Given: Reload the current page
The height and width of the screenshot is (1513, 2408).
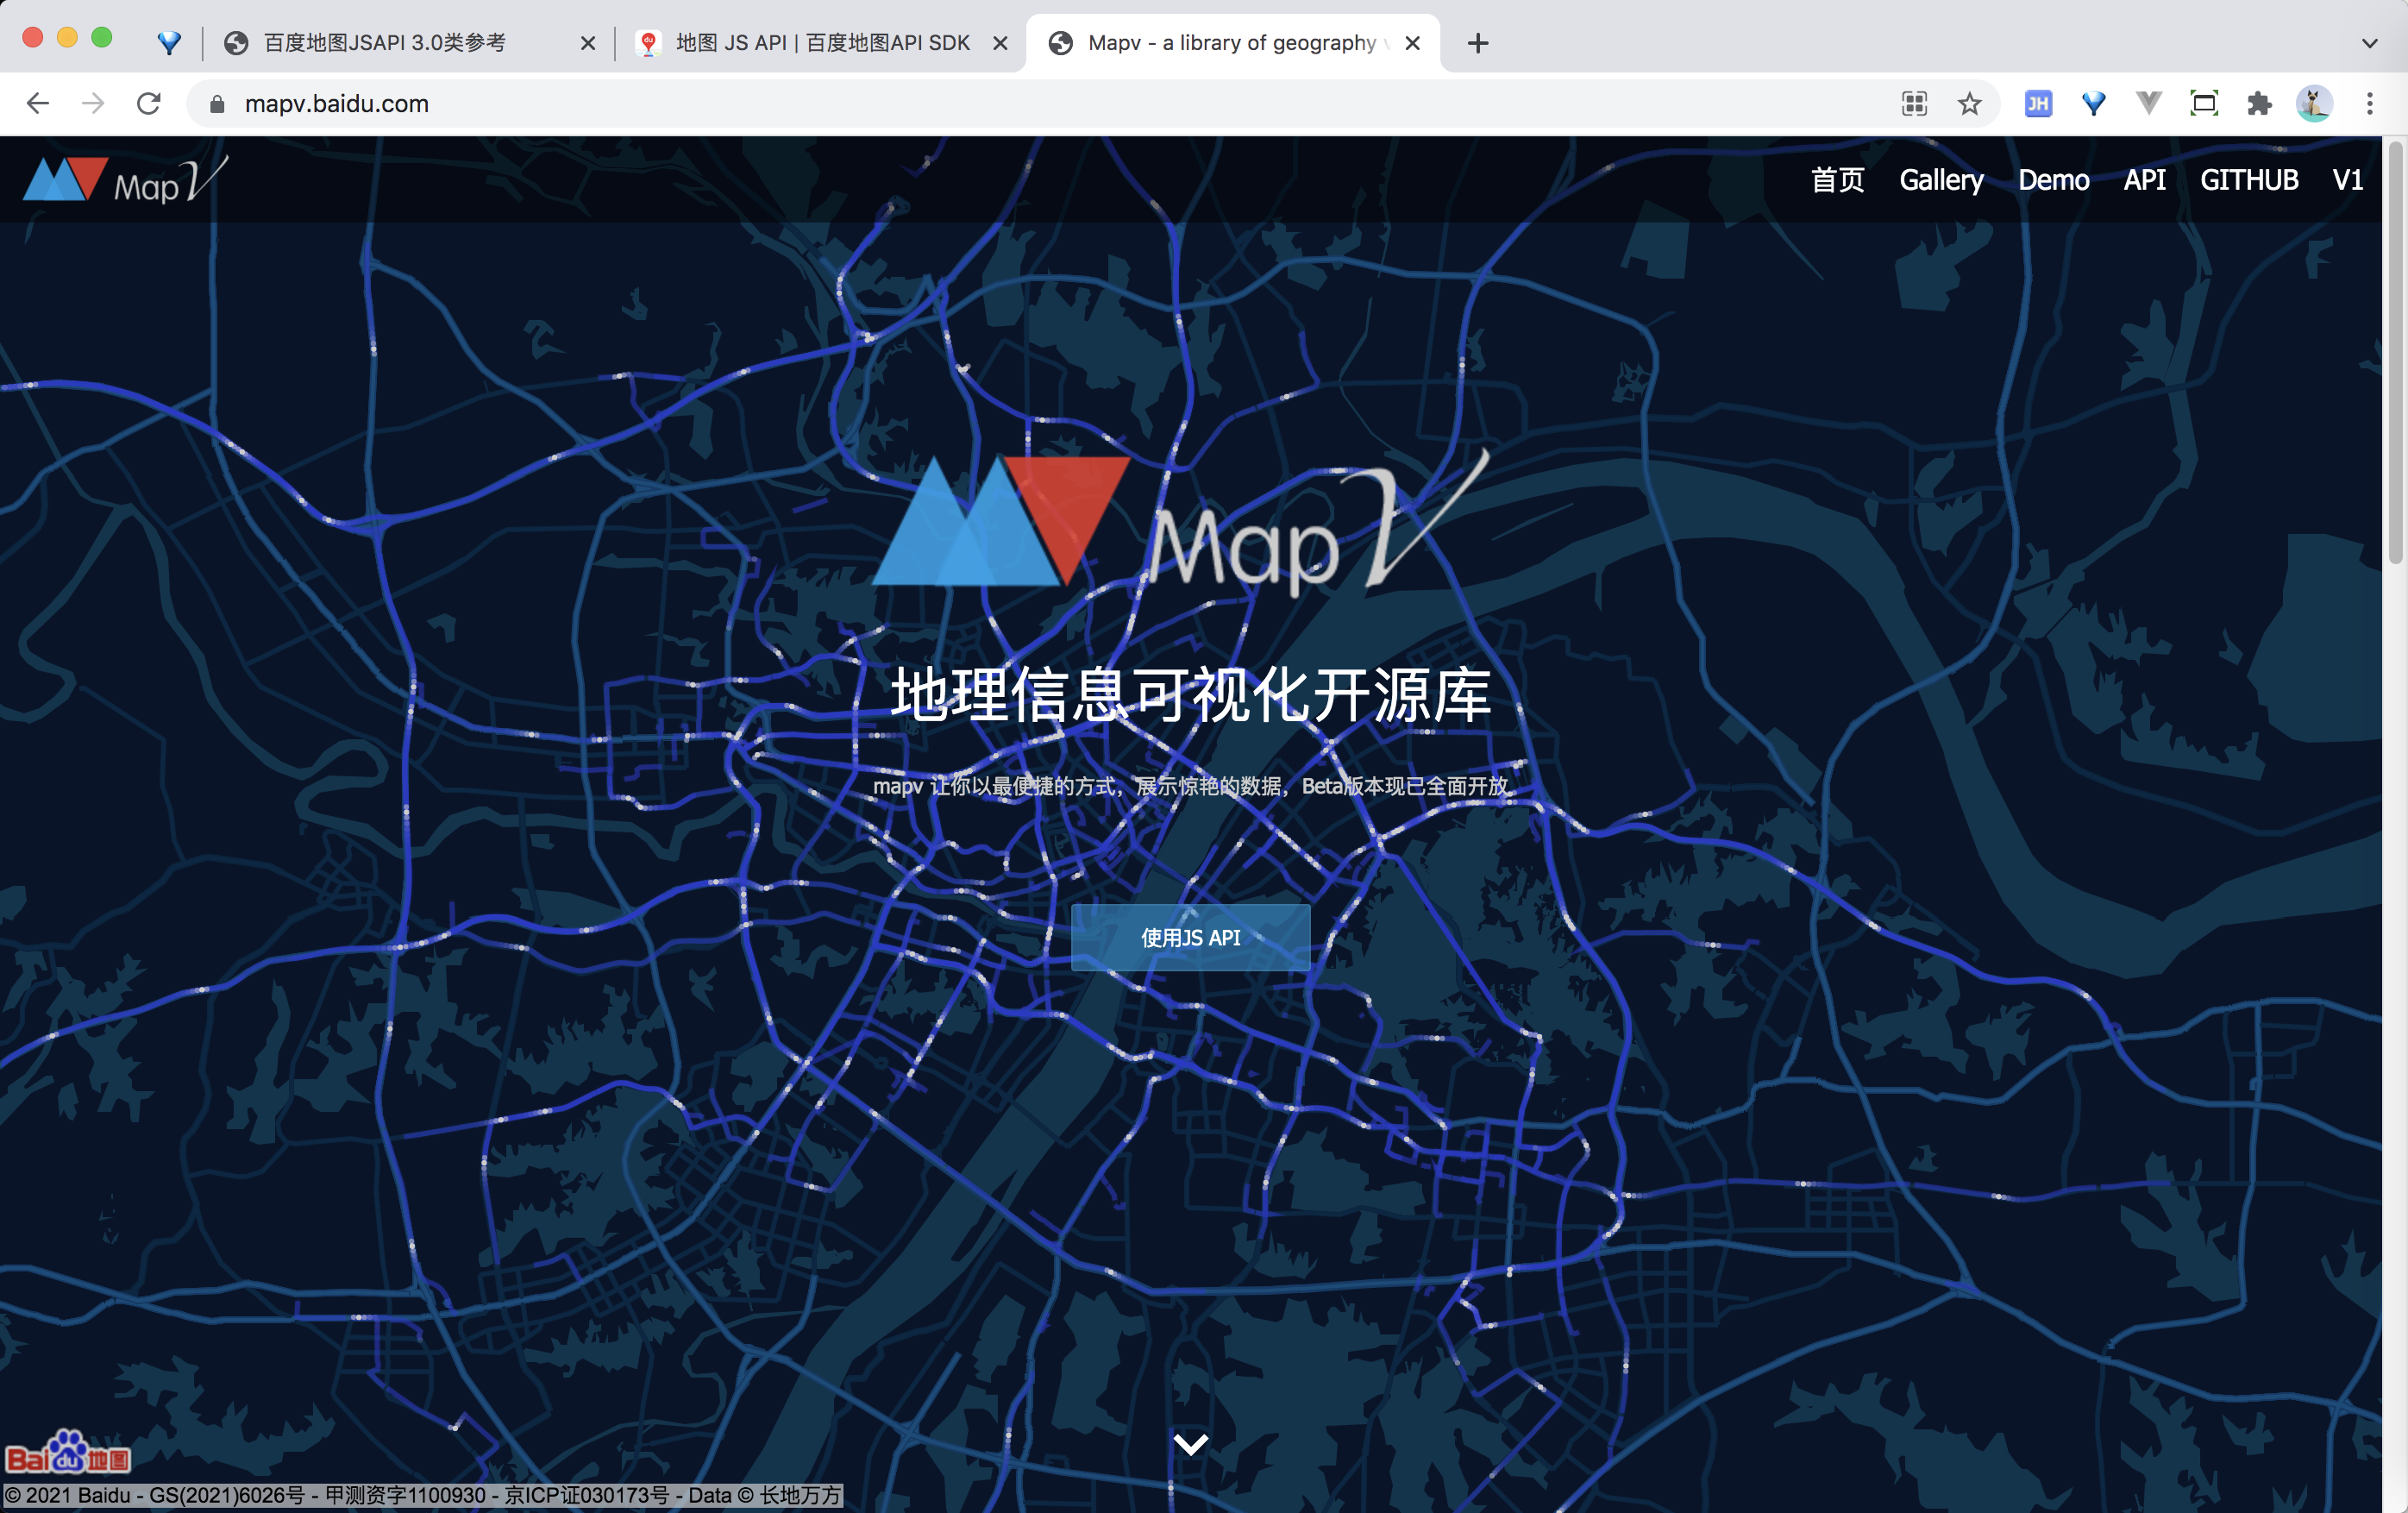Looking at the screenshot, I should pyautogui.click(x=149, y=103).
